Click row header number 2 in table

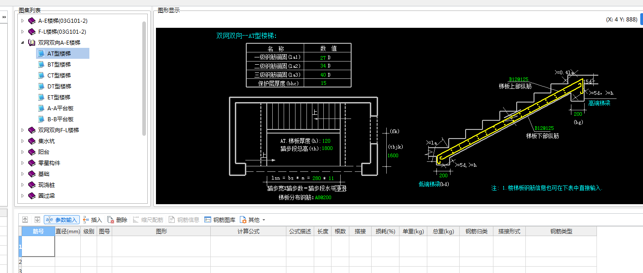pyautogui.click(x=20, y=262)
